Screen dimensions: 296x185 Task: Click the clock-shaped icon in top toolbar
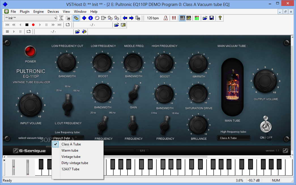(x=97, y=18)
